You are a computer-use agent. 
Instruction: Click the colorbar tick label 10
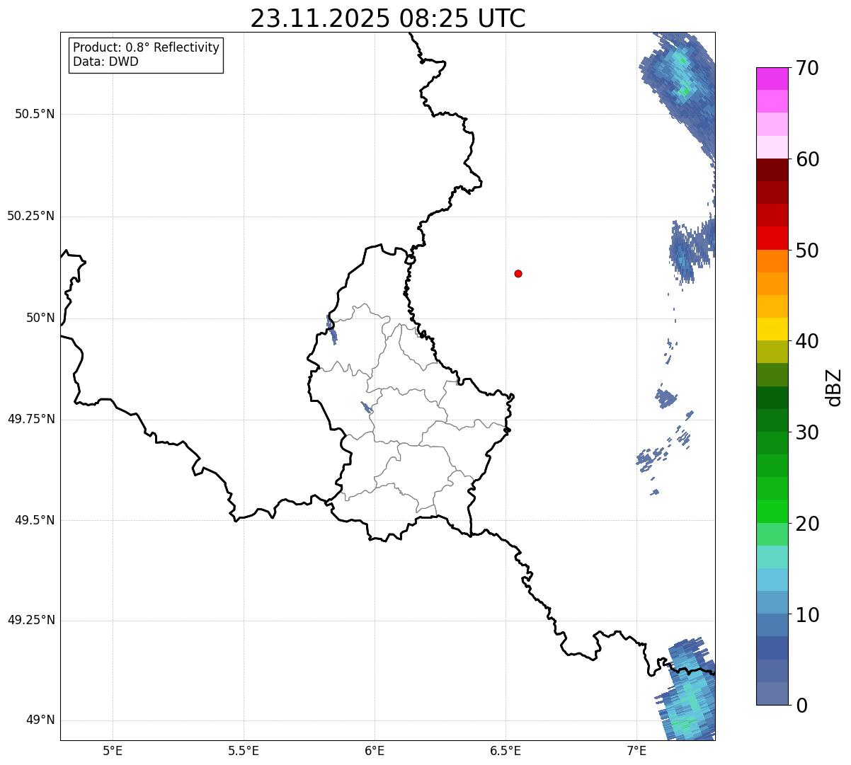click(x=807, y=615)
